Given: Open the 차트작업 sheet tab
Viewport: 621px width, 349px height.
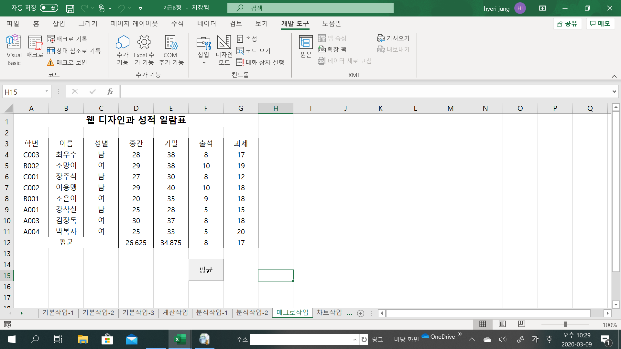Looking at the screenshot, I should point(329,312).
